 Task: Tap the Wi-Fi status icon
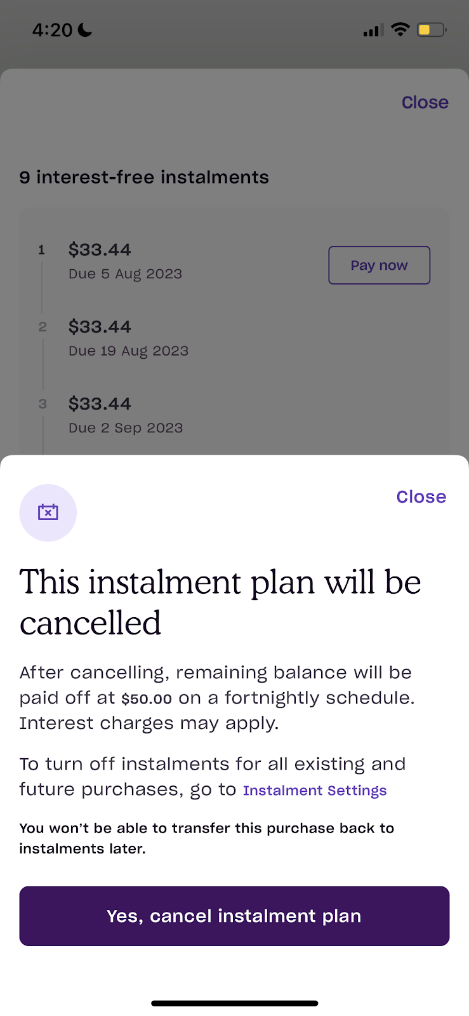coord(400,29)
